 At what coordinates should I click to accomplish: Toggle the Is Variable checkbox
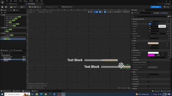[152, 13]
